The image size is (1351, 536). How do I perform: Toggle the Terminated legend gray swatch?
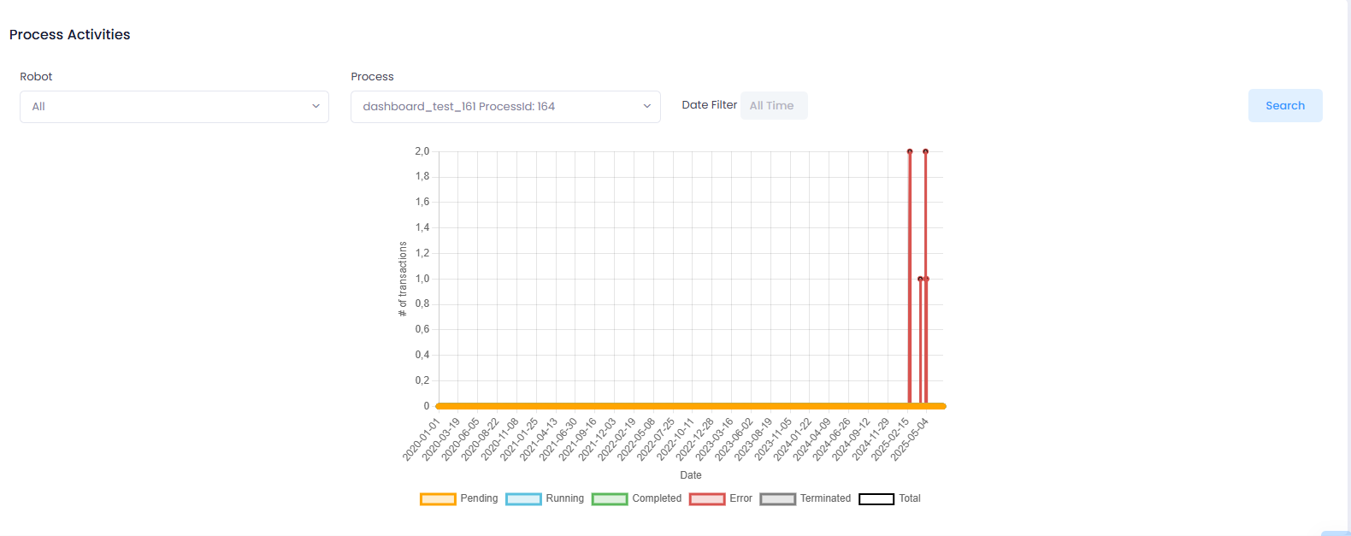[x=778, y=499]
